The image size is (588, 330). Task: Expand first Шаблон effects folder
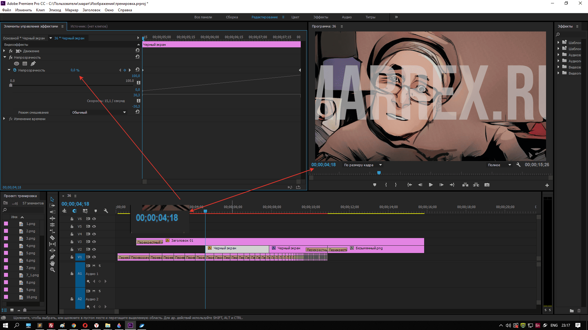pos(559,42)
